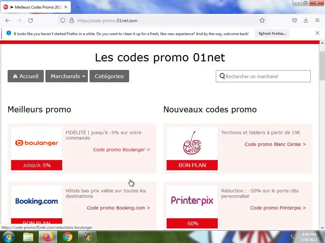
Task: Dismiss the Firefox notification bar
Action: pos(317,33)
